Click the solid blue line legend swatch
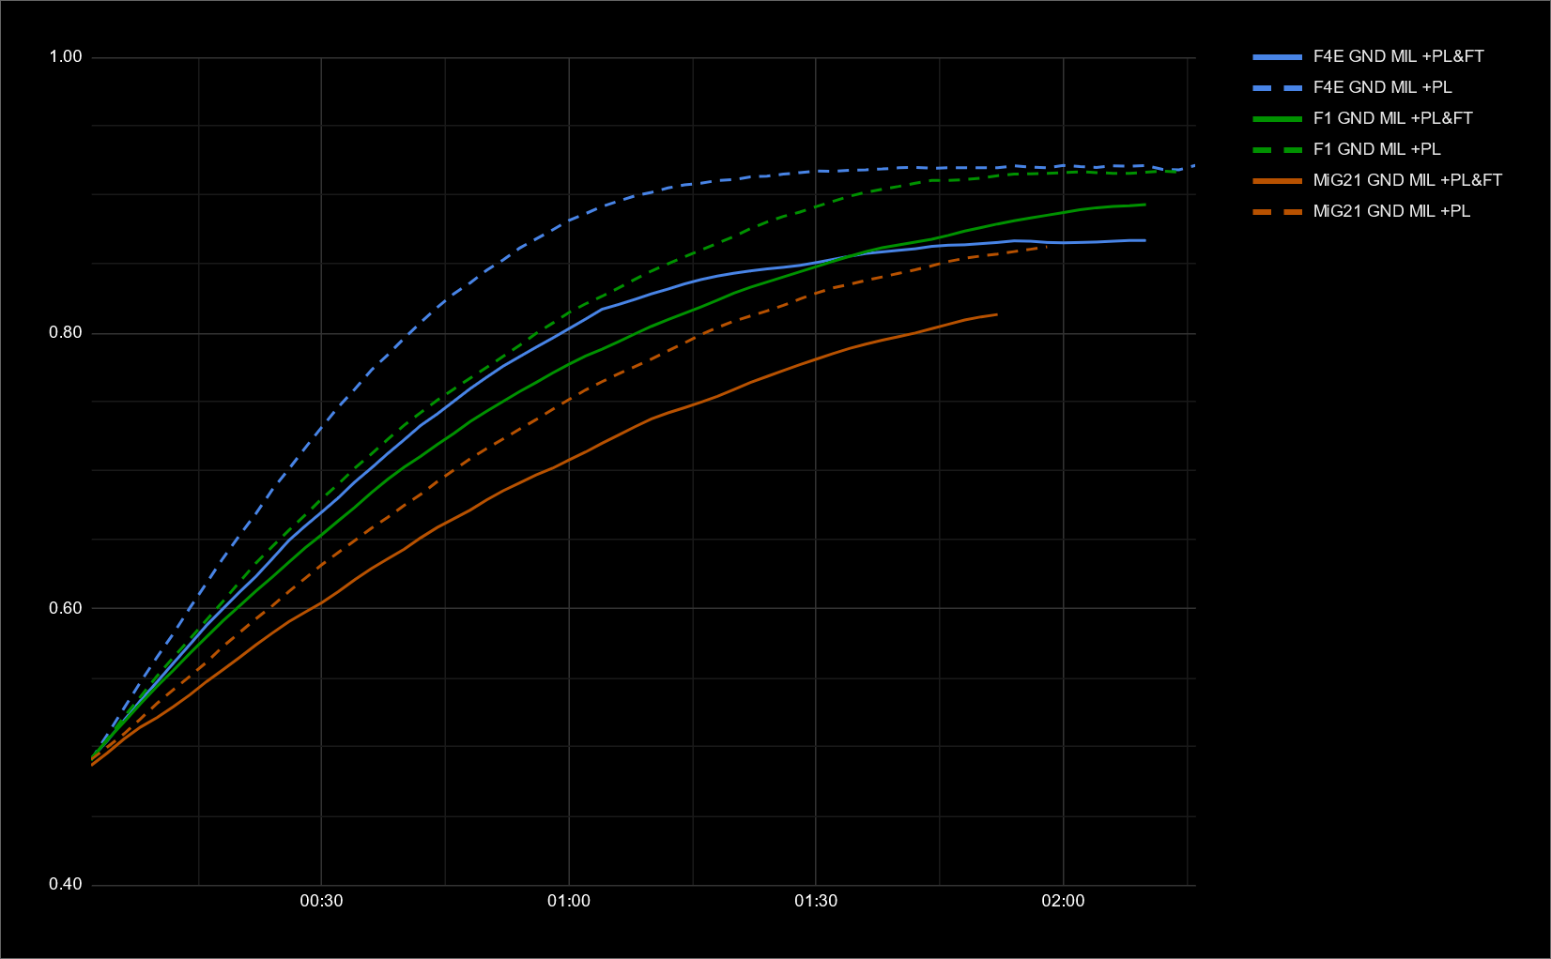 click(1277, 56)
